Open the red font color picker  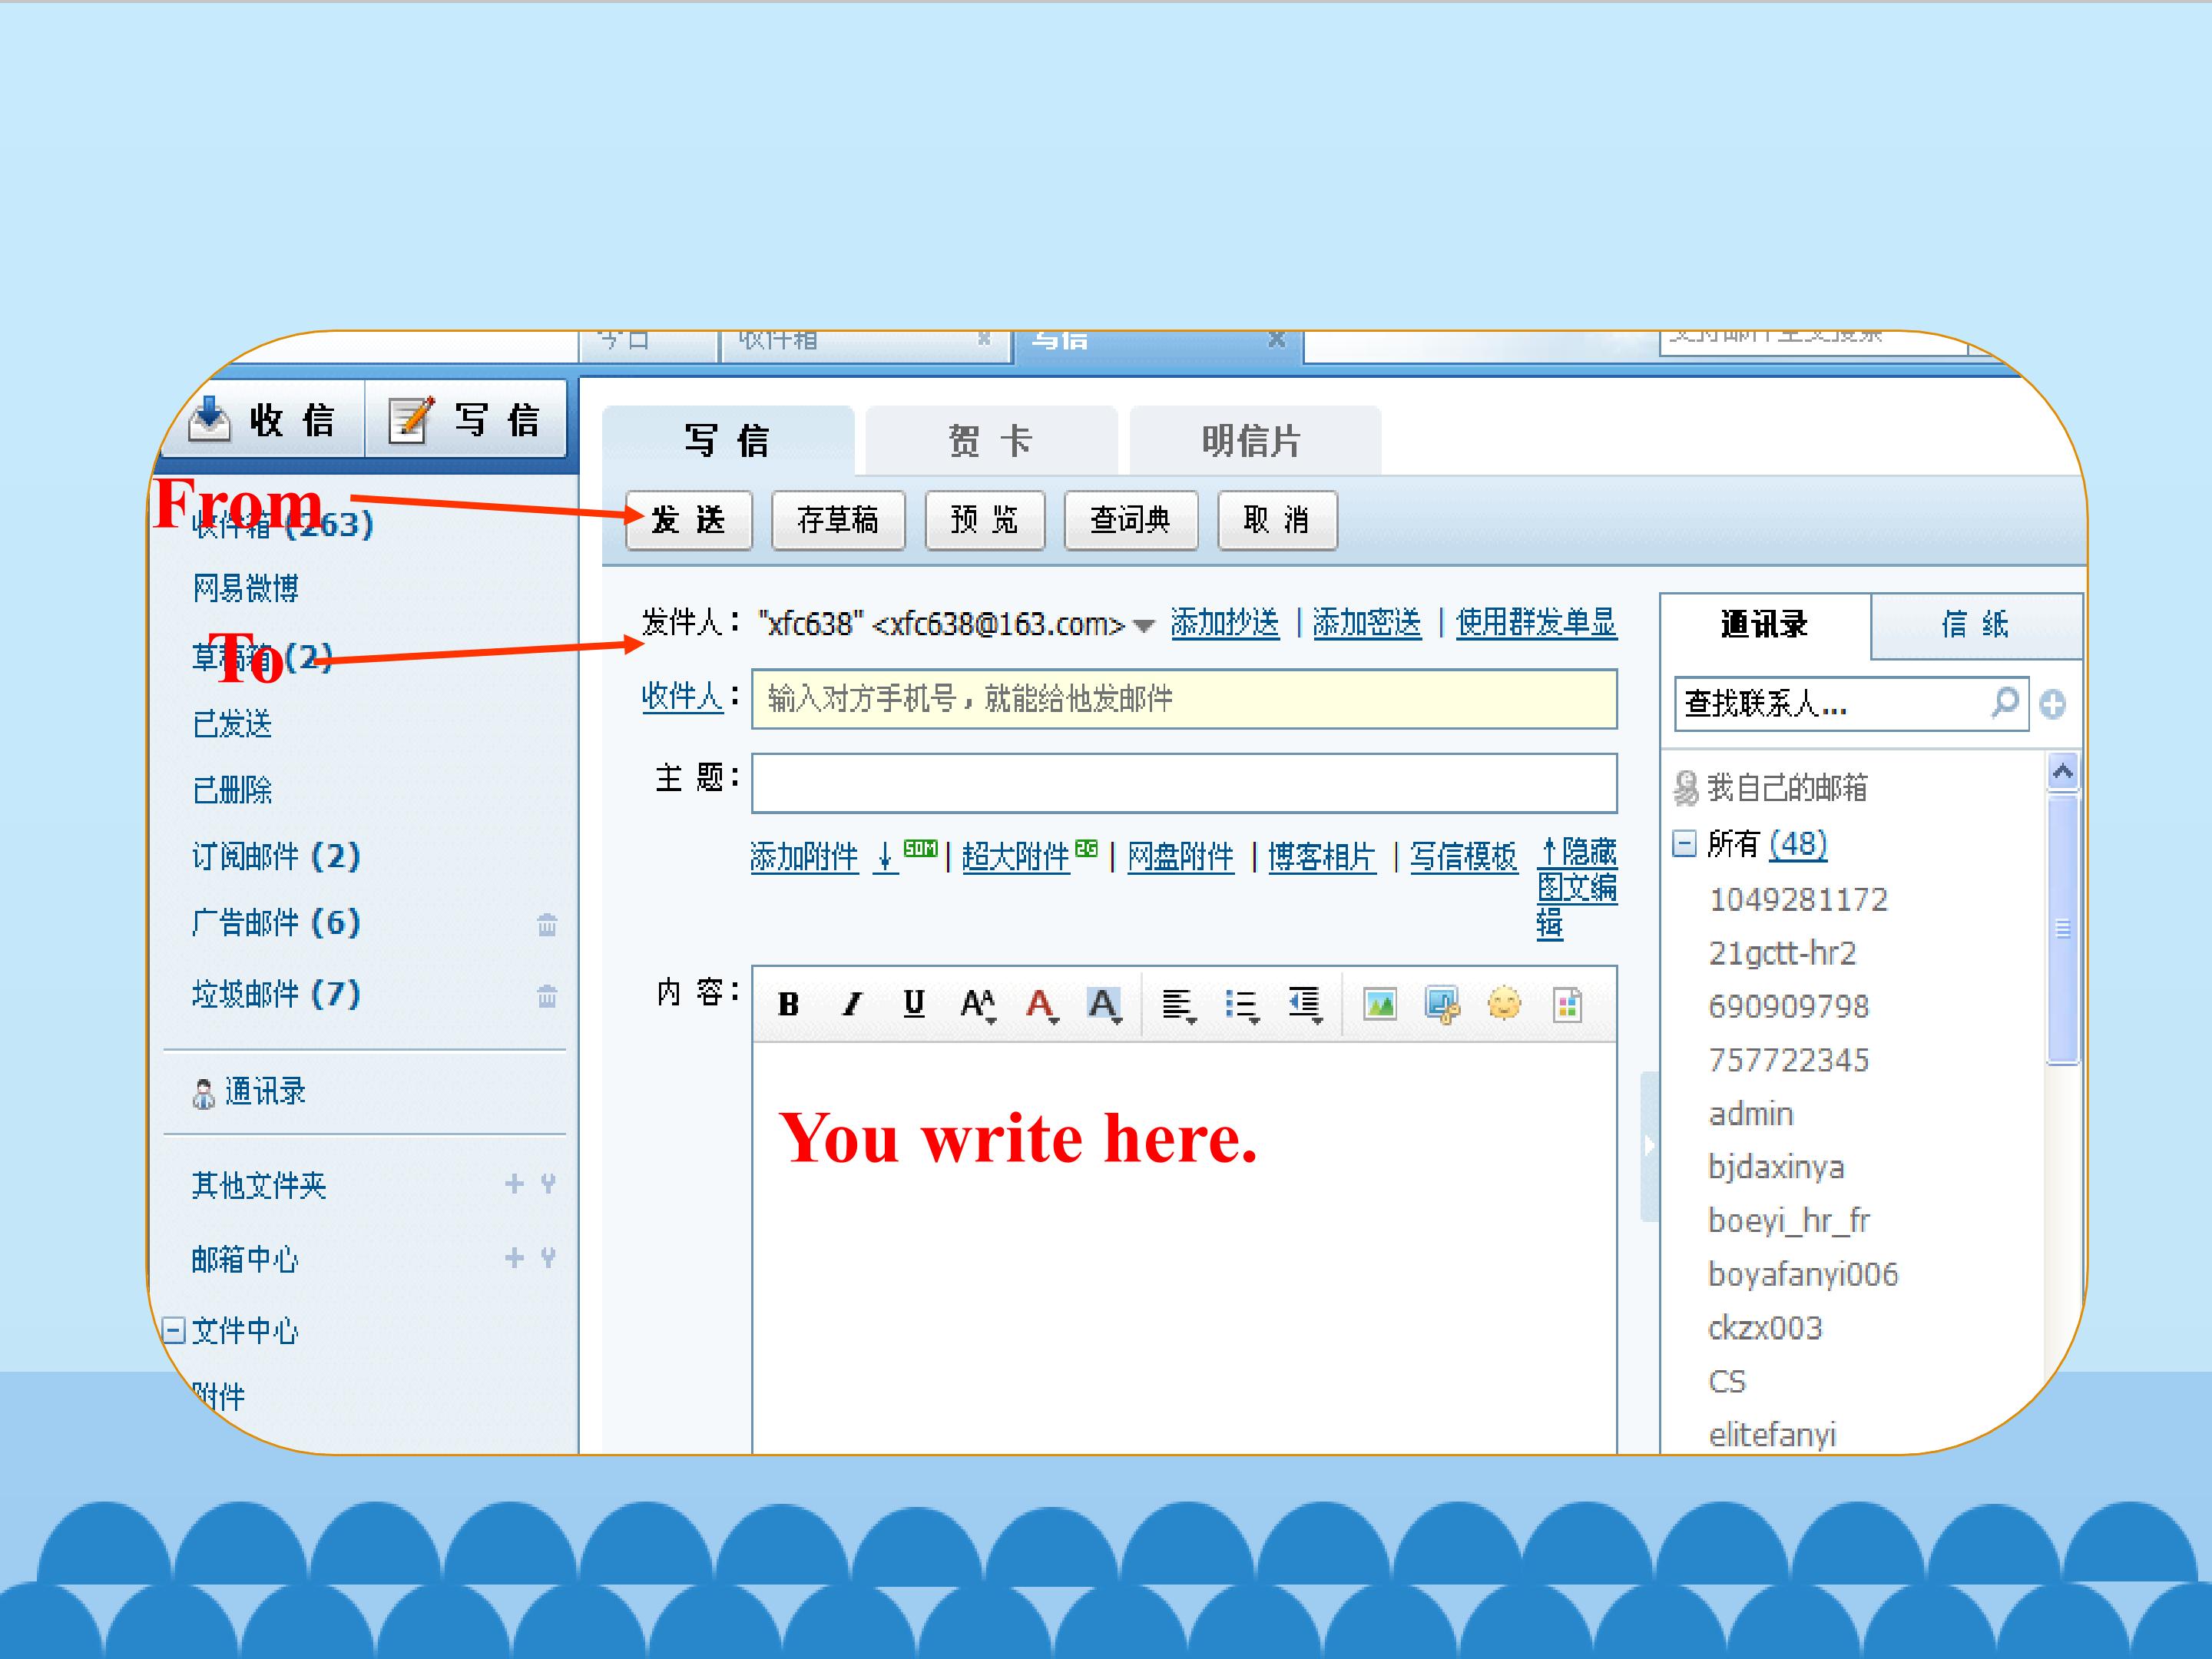click(x=1041, y=1004)
